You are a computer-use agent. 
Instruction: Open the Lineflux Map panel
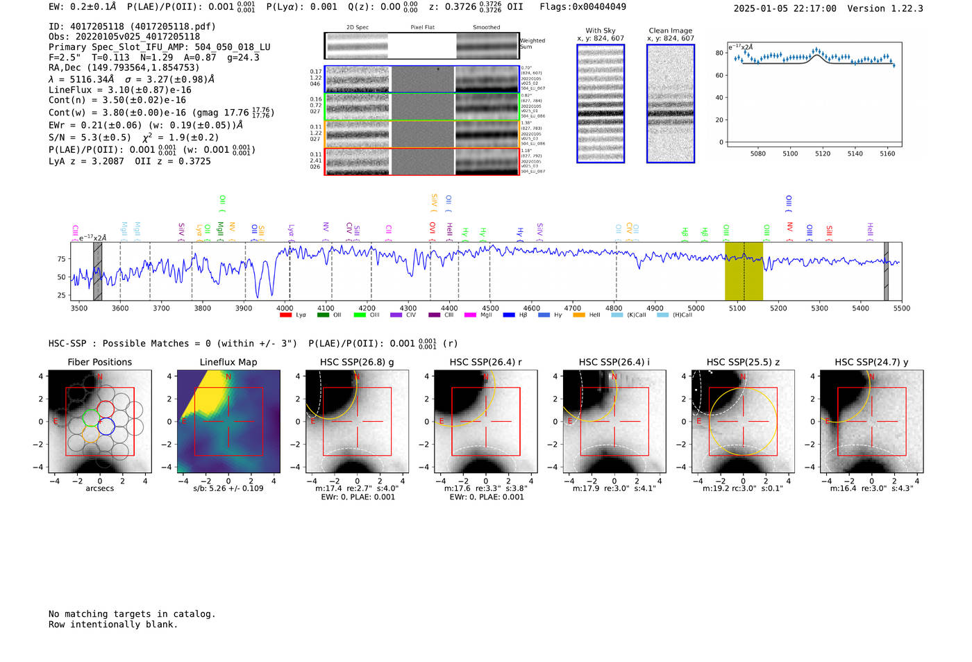click(x=228, y=422)
